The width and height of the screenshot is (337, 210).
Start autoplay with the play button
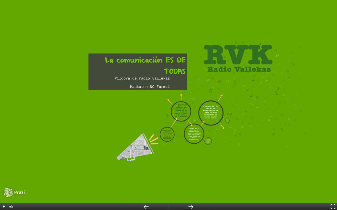pos(4,207)
